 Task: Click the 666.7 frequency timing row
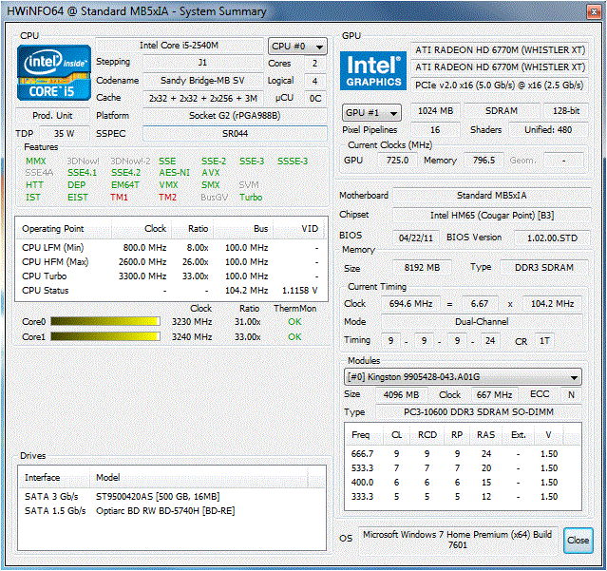coord(463,454)
